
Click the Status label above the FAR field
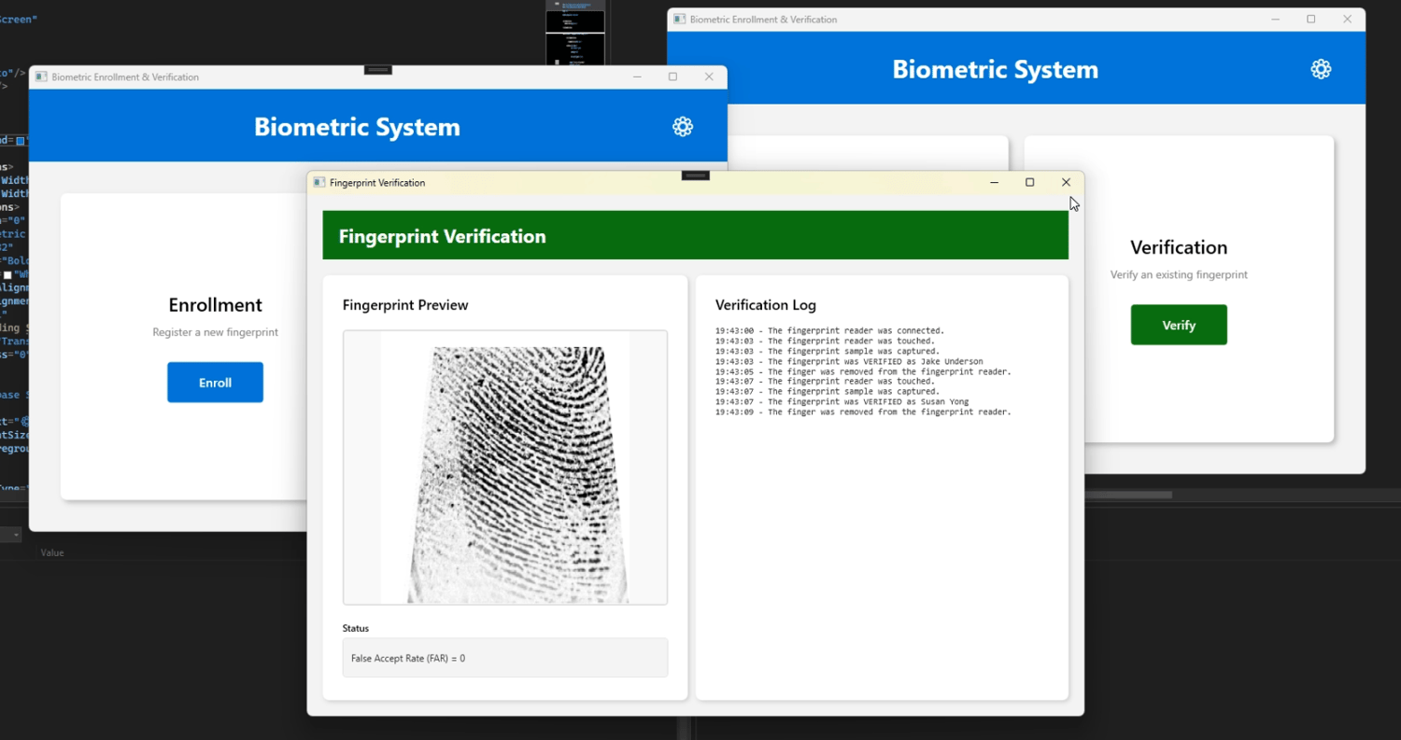[x=356, y=628]
